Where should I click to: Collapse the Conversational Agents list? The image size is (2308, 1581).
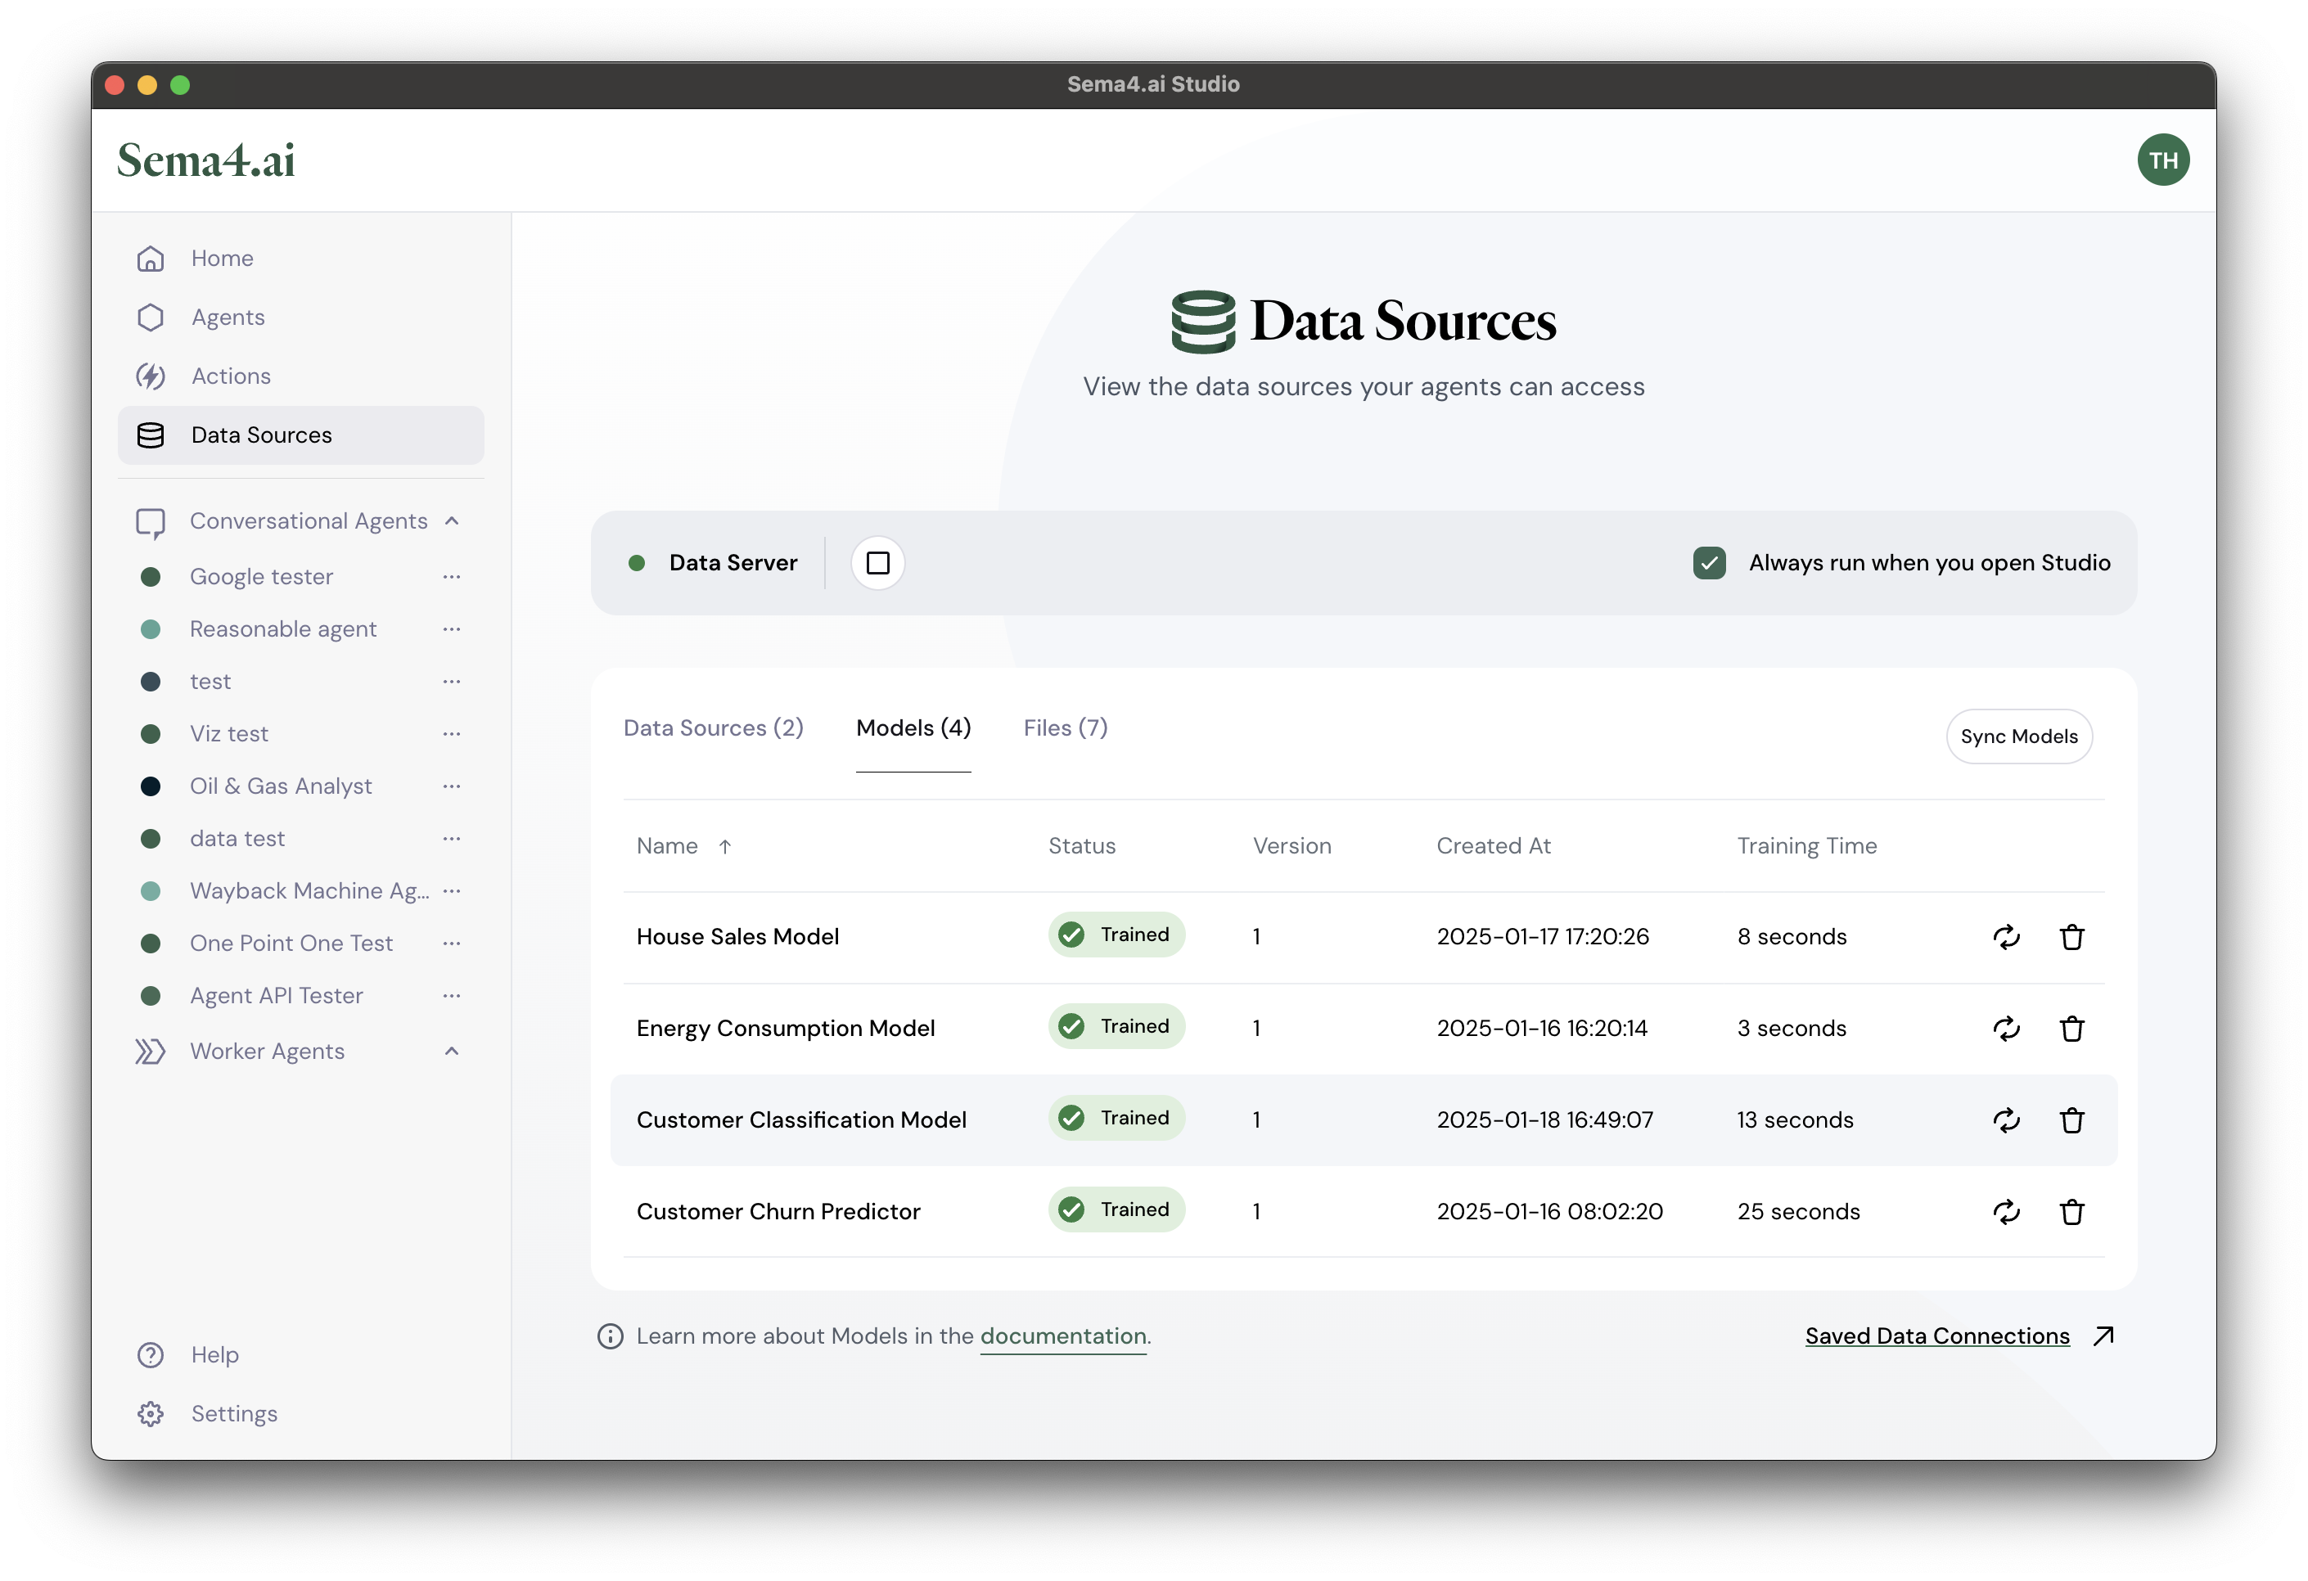pos(452,521)
